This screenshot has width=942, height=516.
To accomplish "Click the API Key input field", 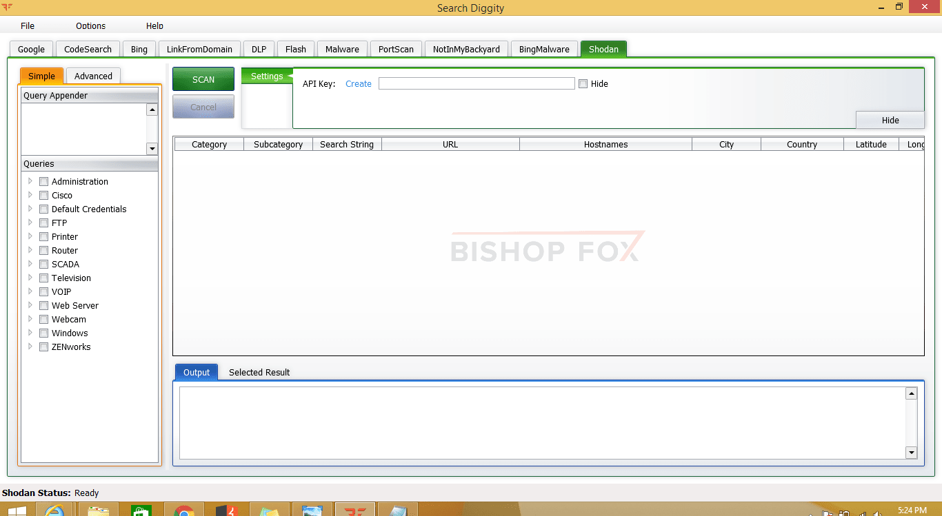I will 476,83.
